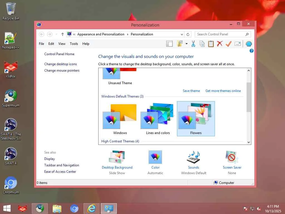Click the theme list scroll down arrow
285x214 pixels.
pos(249,142)
